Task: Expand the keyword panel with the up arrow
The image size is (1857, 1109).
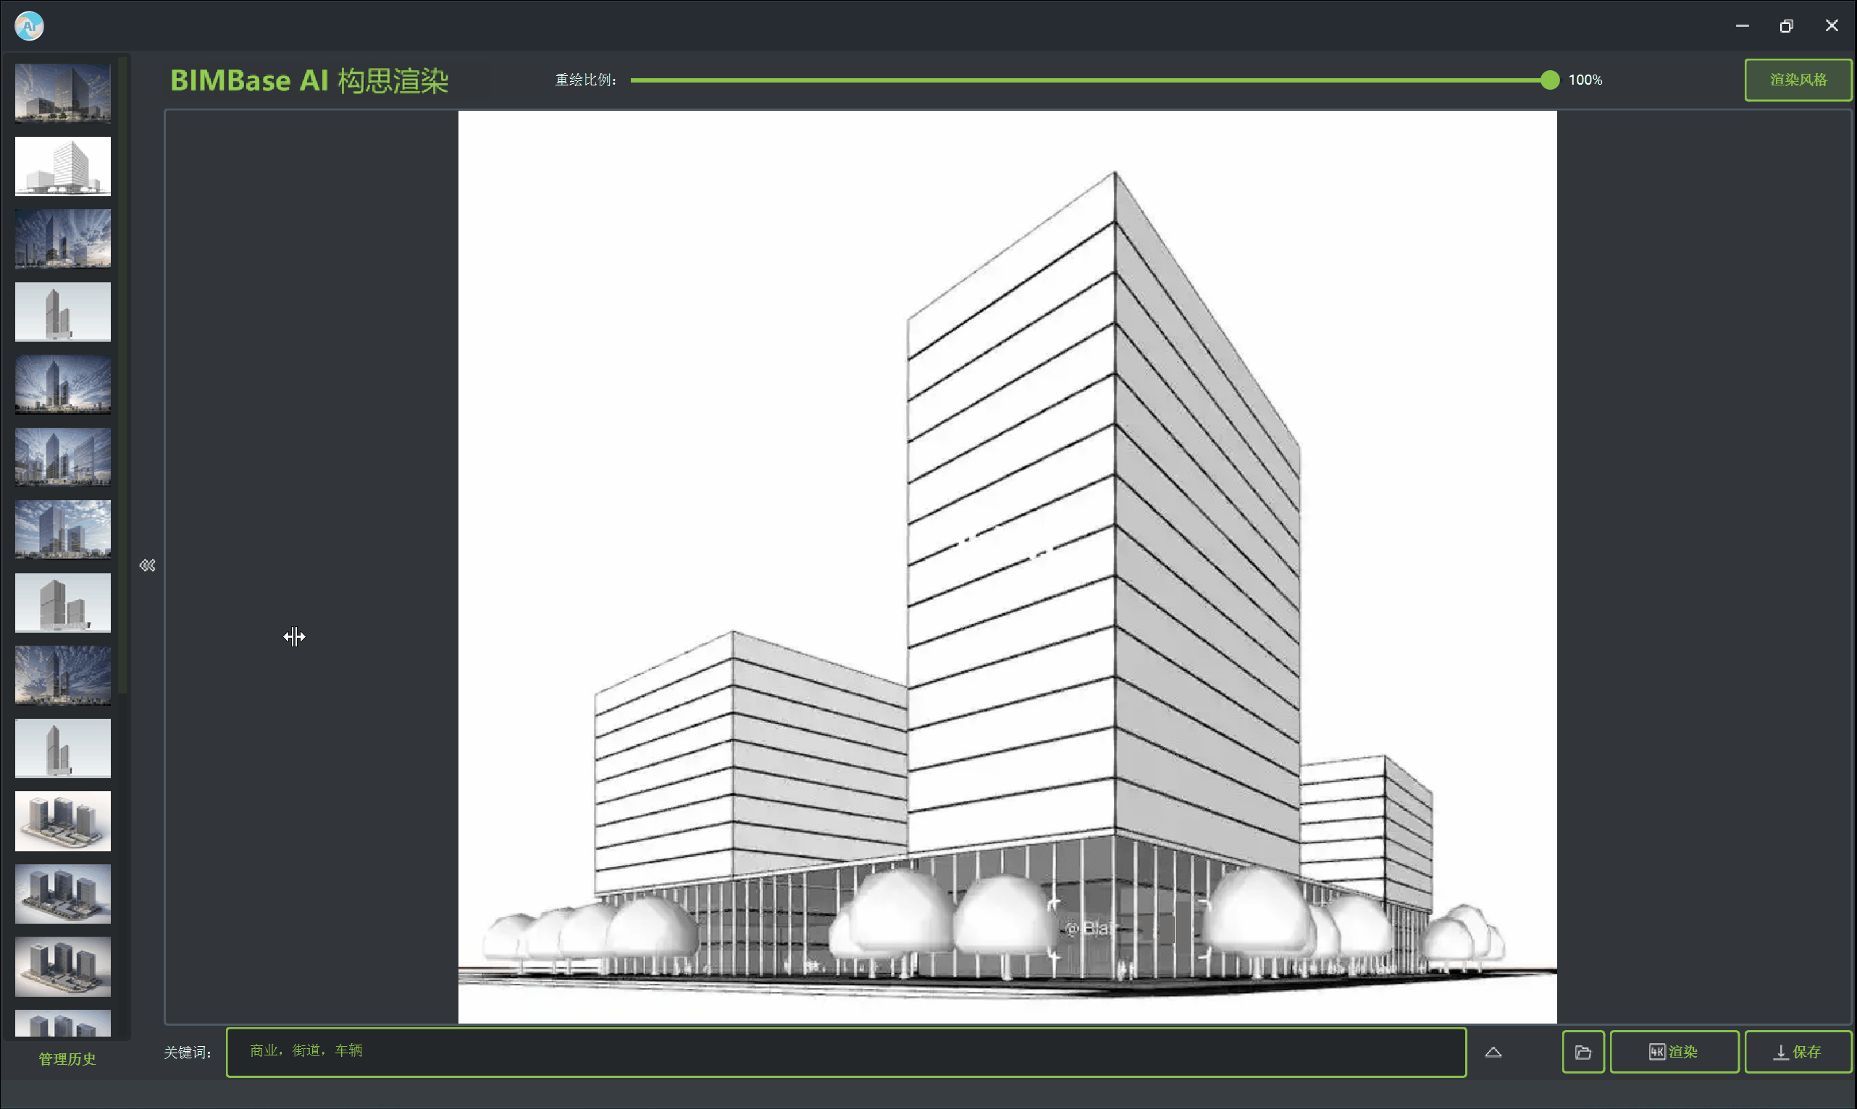Action: tap(1493, 1053)
